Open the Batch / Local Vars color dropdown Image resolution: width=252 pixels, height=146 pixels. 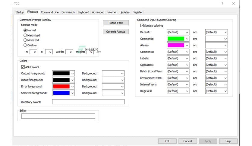point(178,71)
